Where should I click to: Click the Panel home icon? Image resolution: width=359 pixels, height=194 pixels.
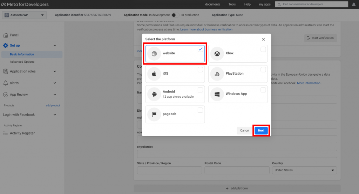[x=6, y=35]
